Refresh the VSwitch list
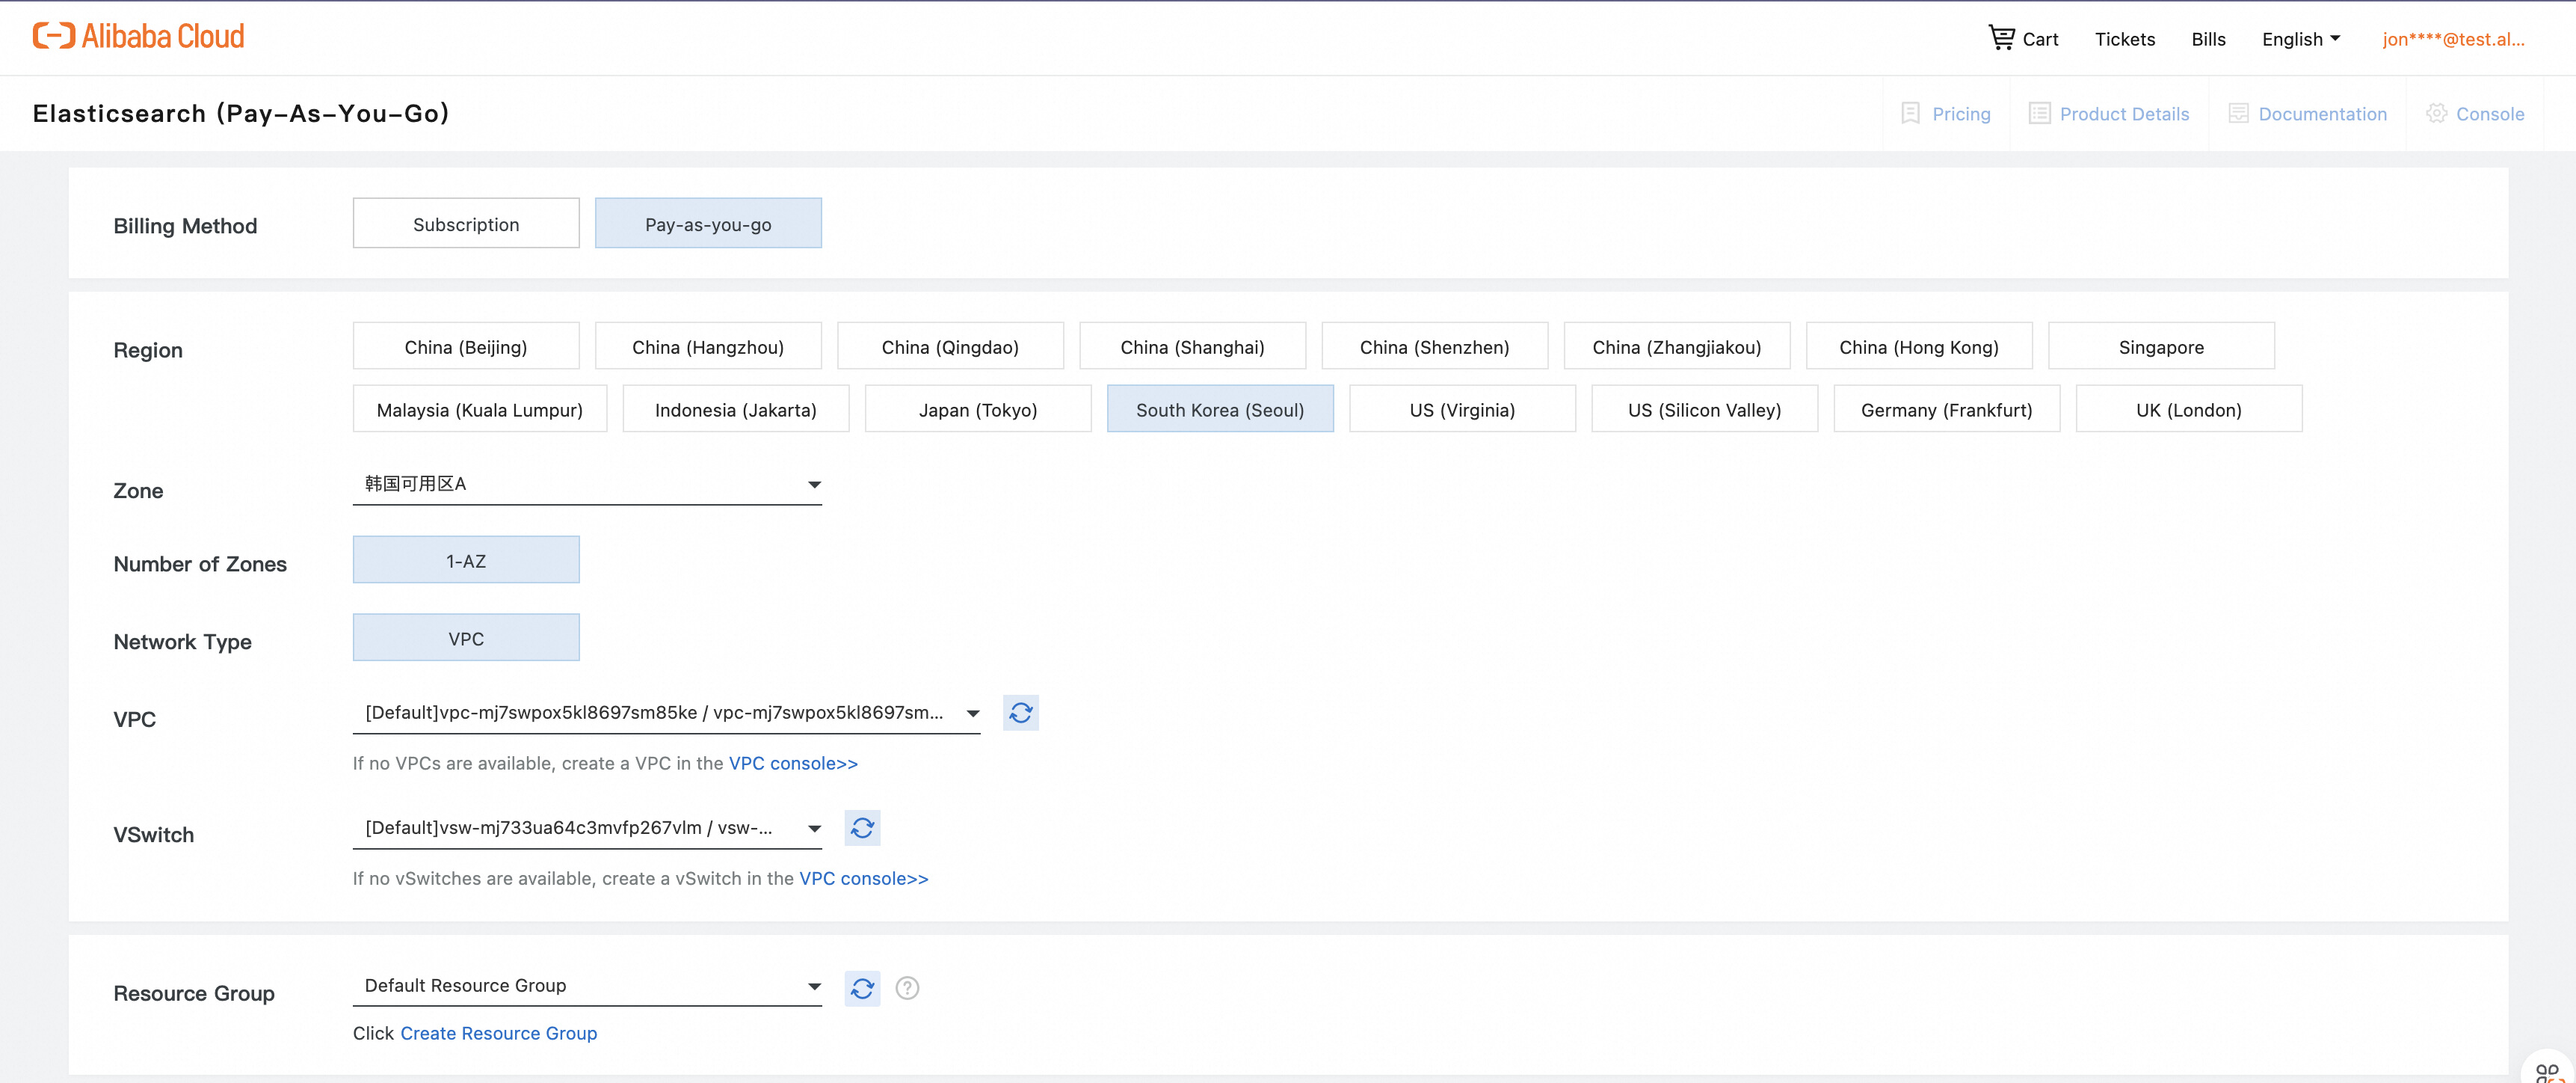 click(x=861, y=828)
